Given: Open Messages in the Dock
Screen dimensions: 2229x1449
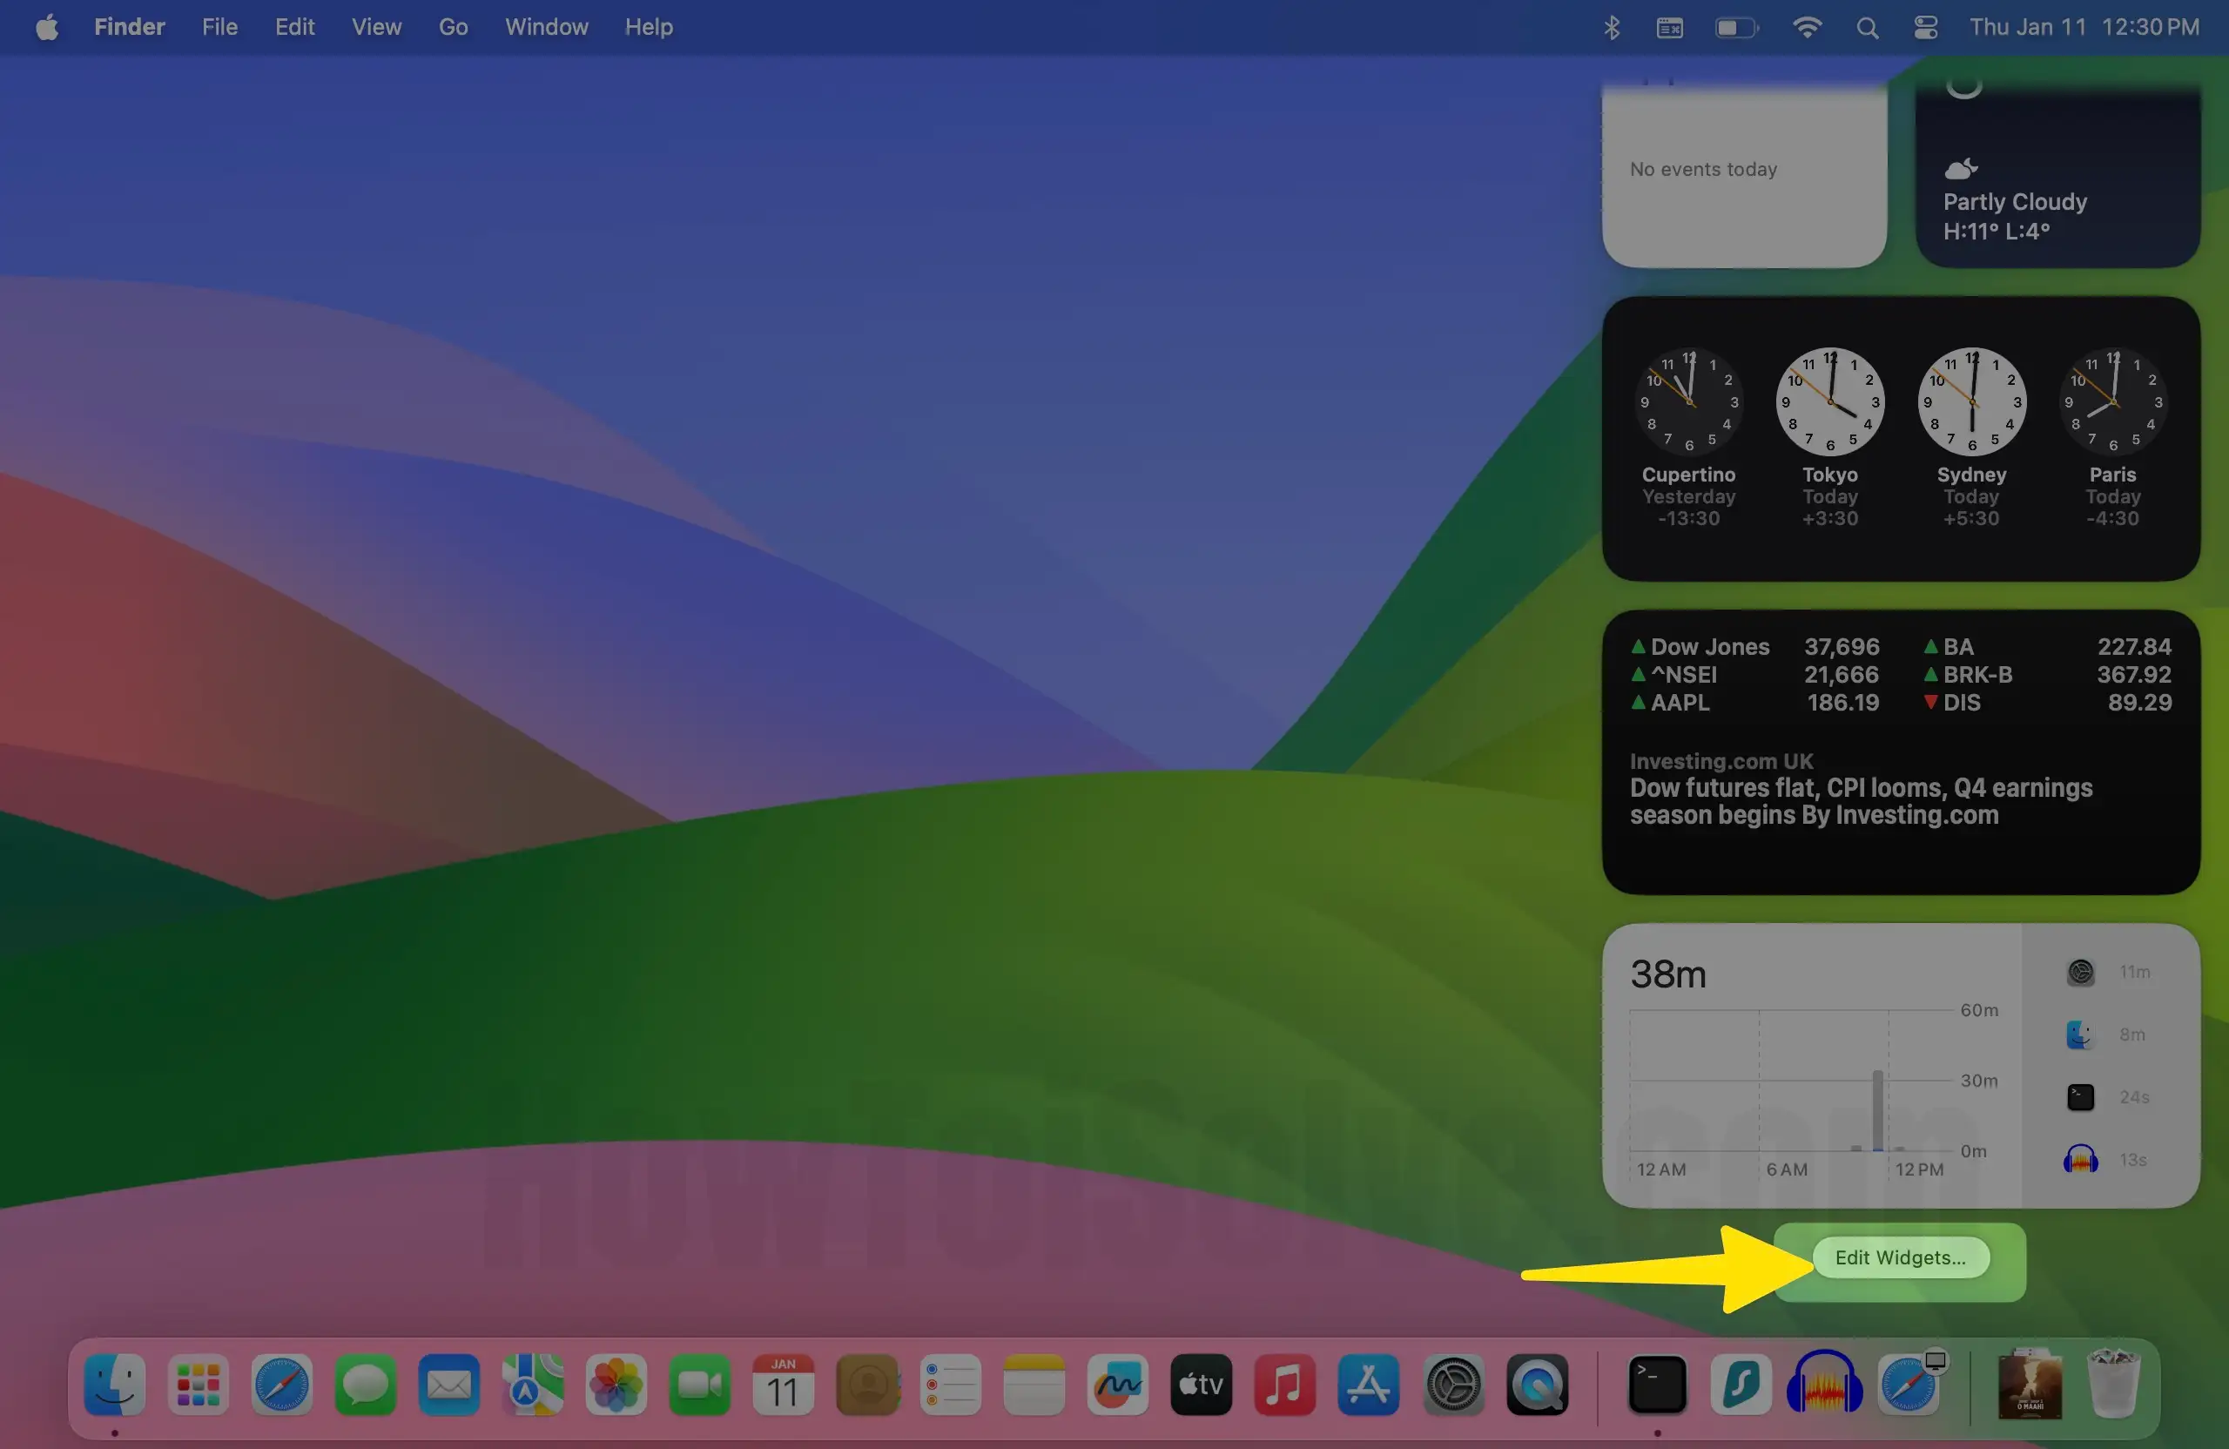Looking at the screenshot, I should [365, 1385].
